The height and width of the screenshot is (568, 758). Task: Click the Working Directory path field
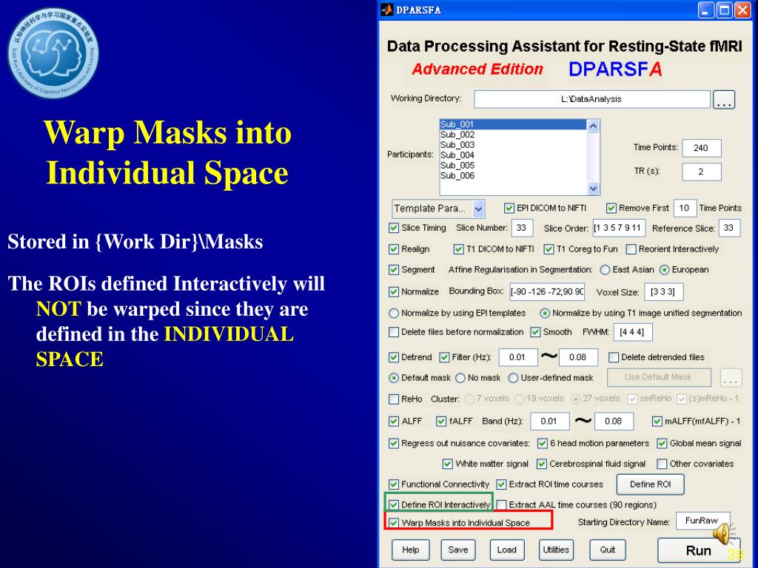[x=591, y=99]
